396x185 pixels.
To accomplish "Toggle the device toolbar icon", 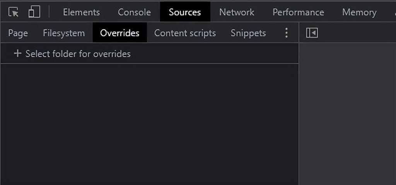I will (x=34, y=12).
